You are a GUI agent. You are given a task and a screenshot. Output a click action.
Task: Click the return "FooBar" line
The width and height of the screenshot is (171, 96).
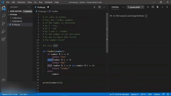click(x=61, y=69)
